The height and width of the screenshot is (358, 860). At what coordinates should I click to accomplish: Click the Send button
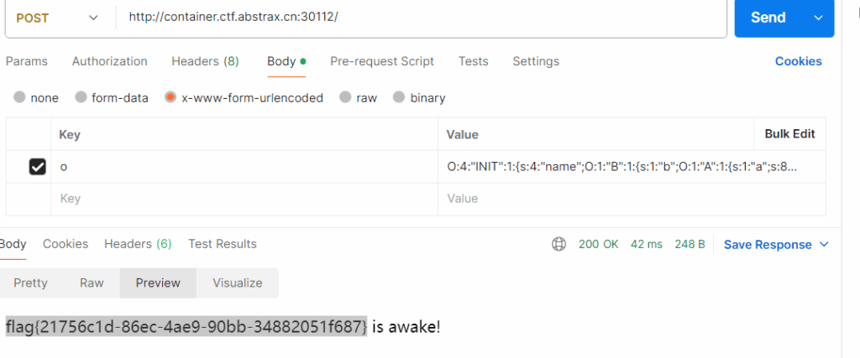click(768, 18)
